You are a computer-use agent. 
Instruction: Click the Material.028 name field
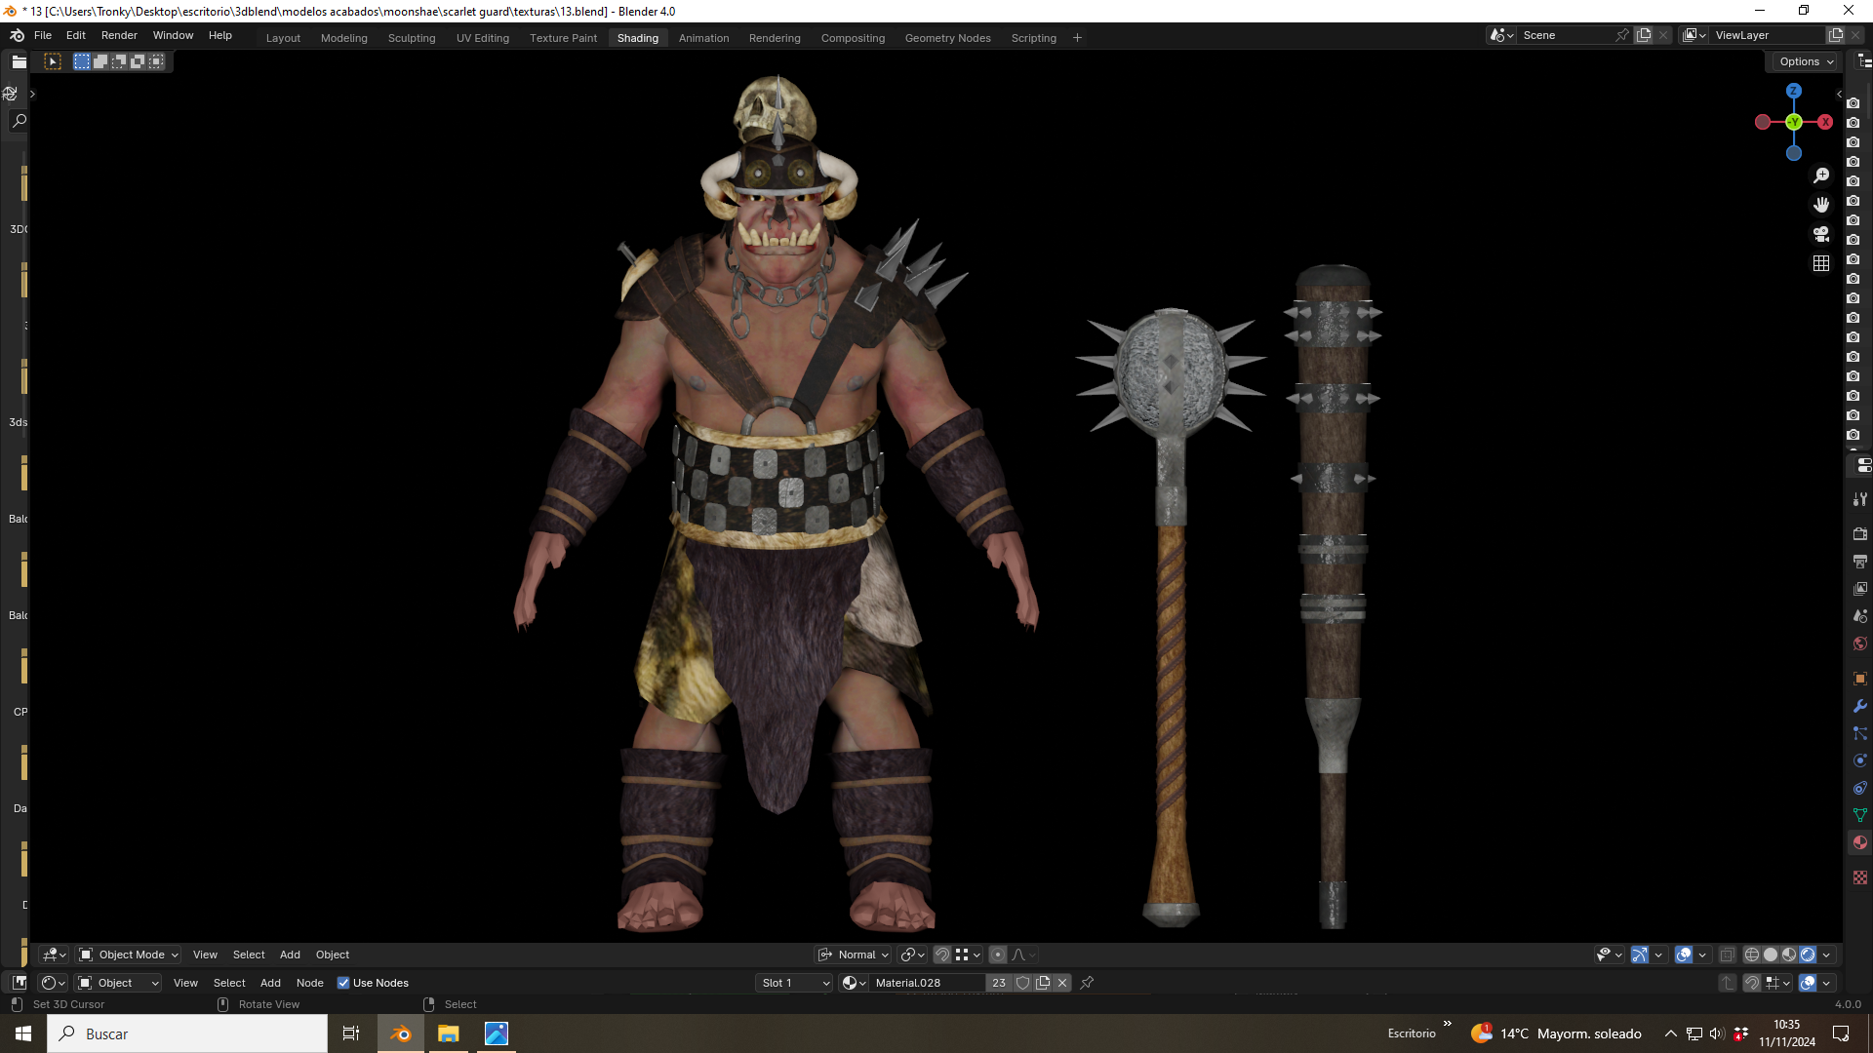coord(927,983)
